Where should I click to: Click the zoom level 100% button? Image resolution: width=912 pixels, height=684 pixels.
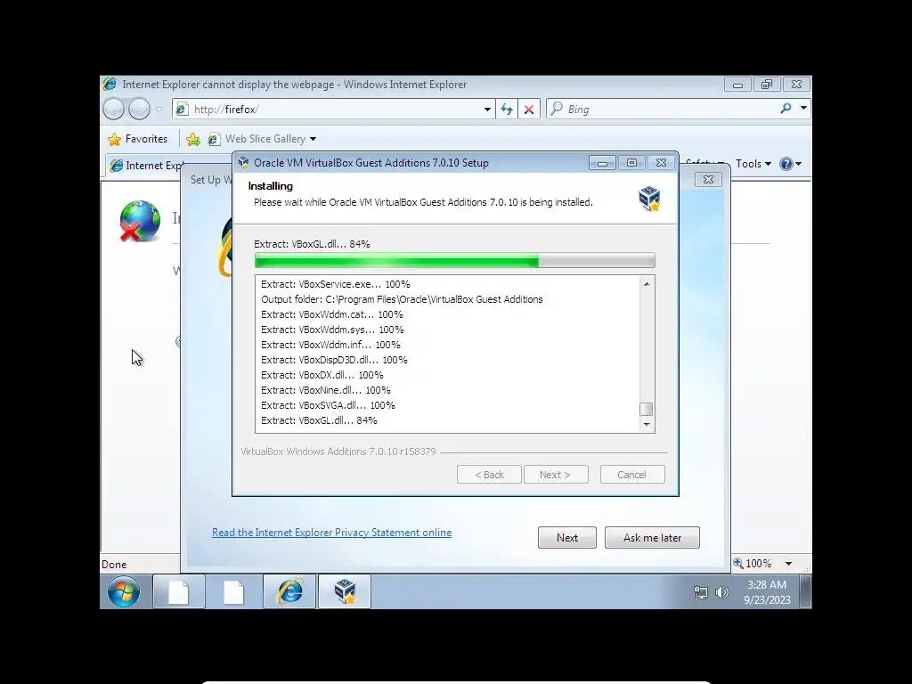pyautogui.click(x=753, y=564)
